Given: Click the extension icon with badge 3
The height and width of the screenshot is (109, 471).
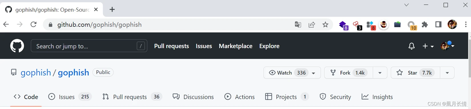Looking at the screenshot, I should click(x=357, y=26).
